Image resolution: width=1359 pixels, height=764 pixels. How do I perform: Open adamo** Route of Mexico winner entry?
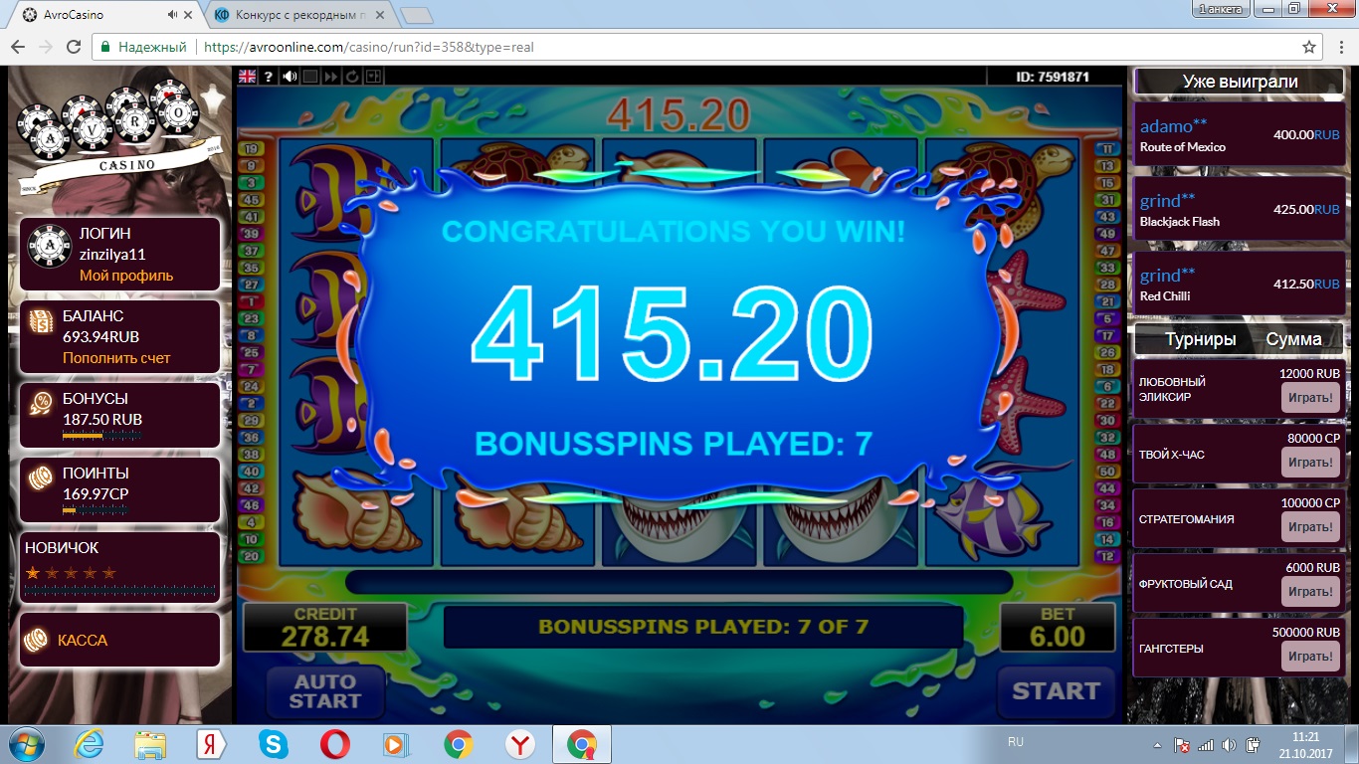pos(1239,135)
